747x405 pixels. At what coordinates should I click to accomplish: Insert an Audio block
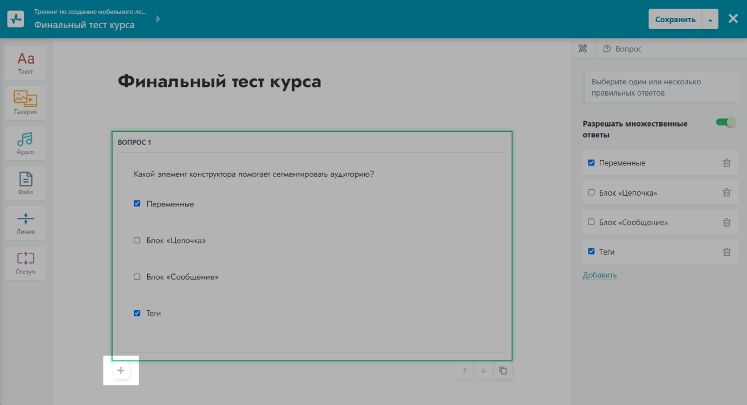[x=25, y=143]
